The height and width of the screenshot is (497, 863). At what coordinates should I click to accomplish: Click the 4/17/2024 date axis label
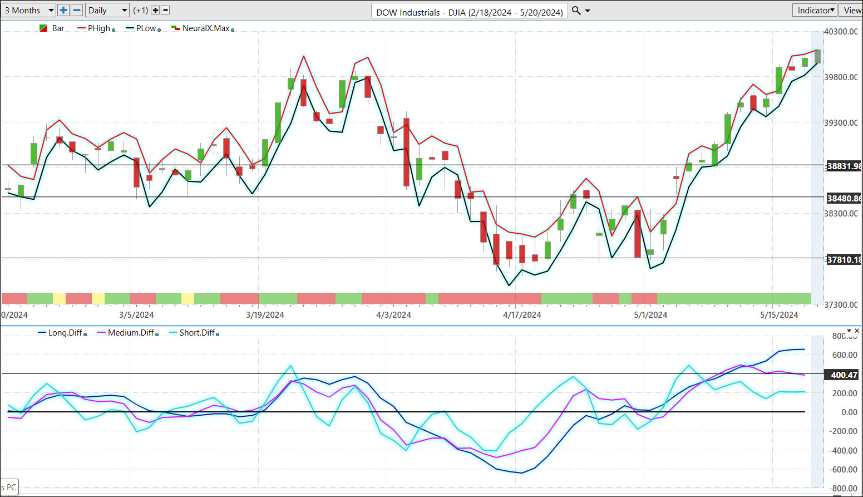tap(522, 315)
